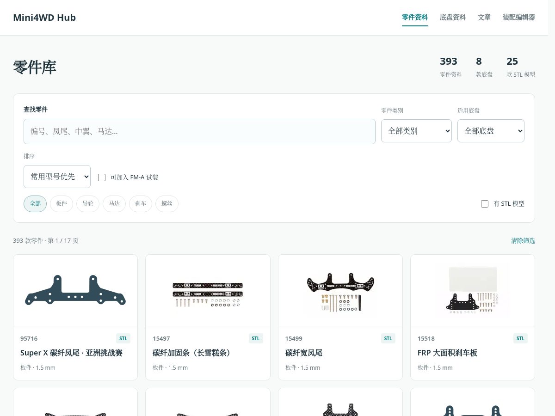Filter by the 导轮 chip
This screenshot has height=416, width=555.
coord(88,204)
